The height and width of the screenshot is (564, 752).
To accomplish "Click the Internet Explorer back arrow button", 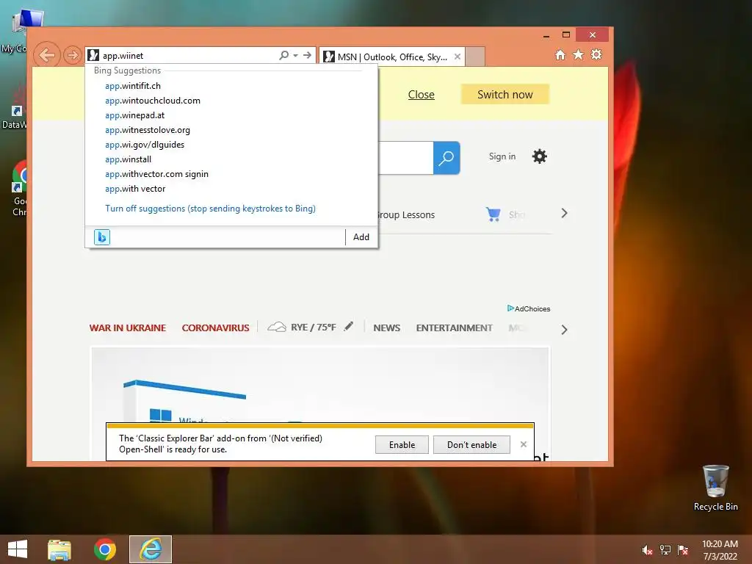I will [47, 55].
